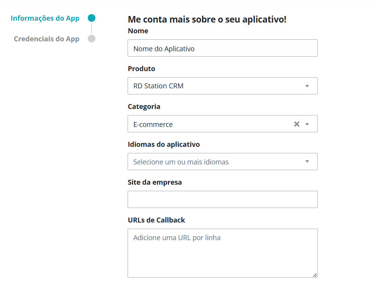Image resolution: width=379 pixels, height=286 pixels.
Task: Clear the E-commerce category selection
Action: [296, 124]
